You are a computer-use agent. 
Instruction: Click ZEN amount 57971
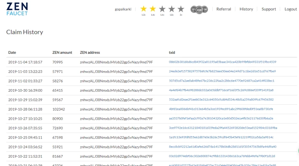(x=58, y=71)
